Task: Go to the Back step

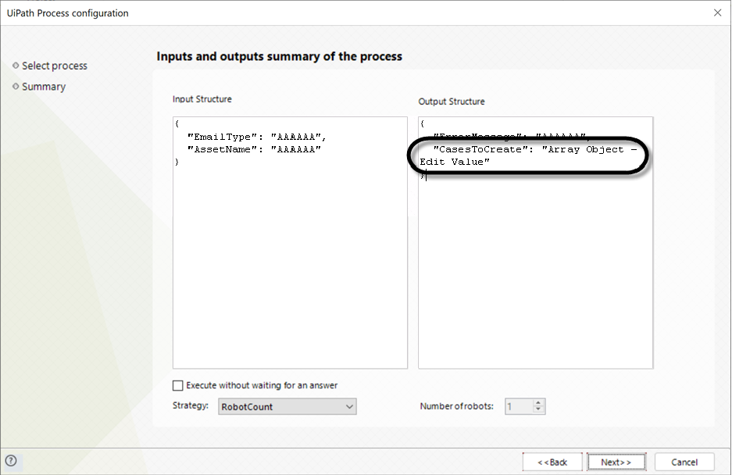Action: click(552, 462)
